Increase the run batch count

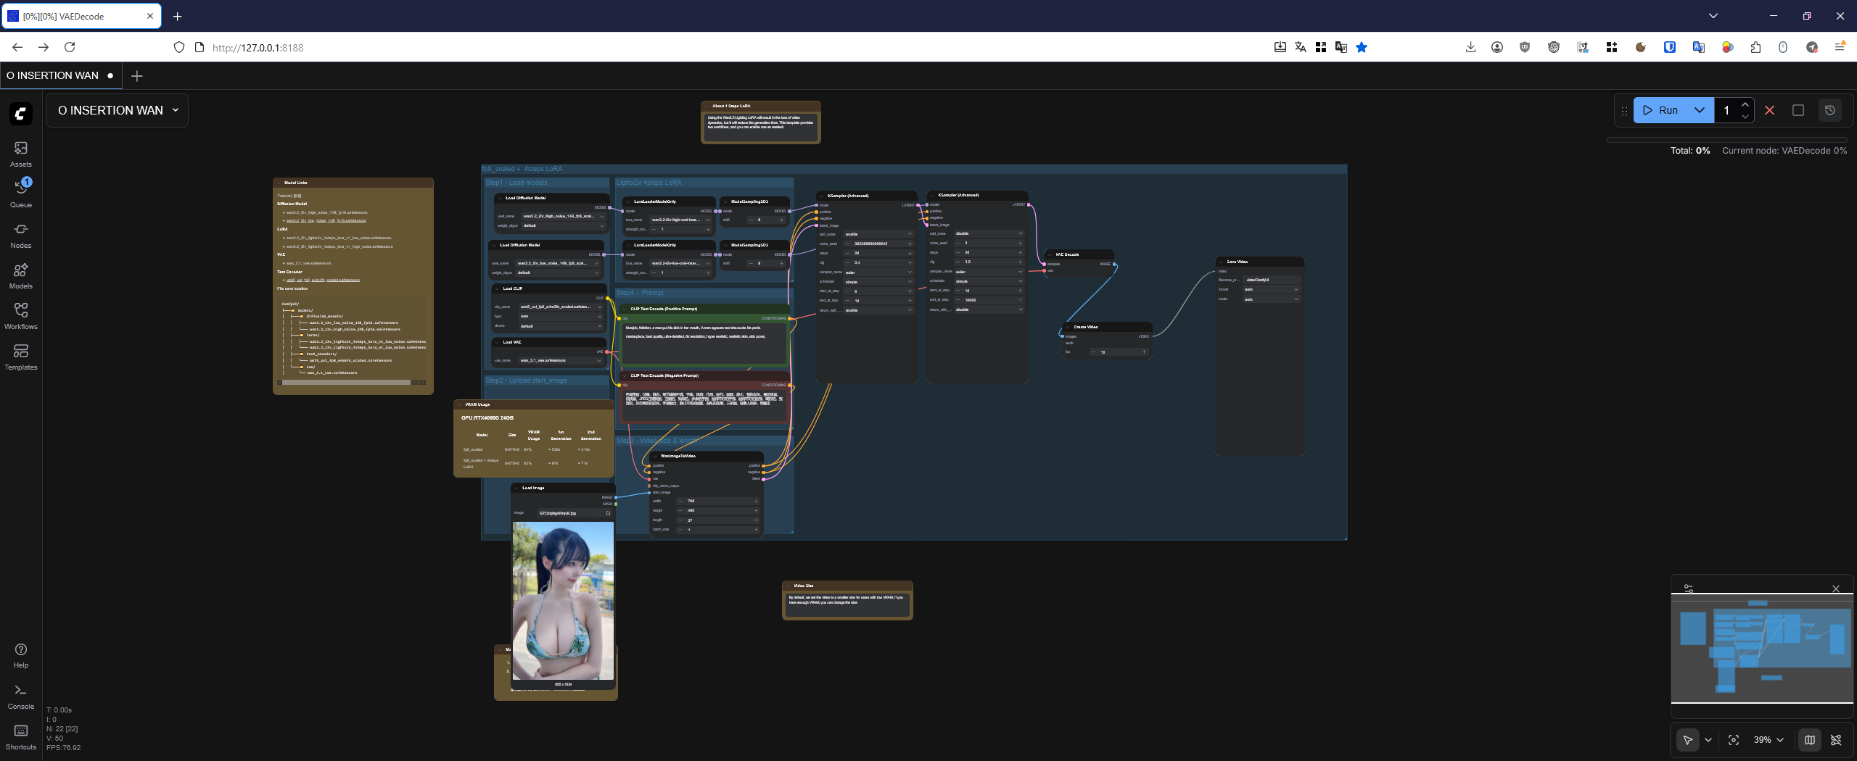[1745, 105]
